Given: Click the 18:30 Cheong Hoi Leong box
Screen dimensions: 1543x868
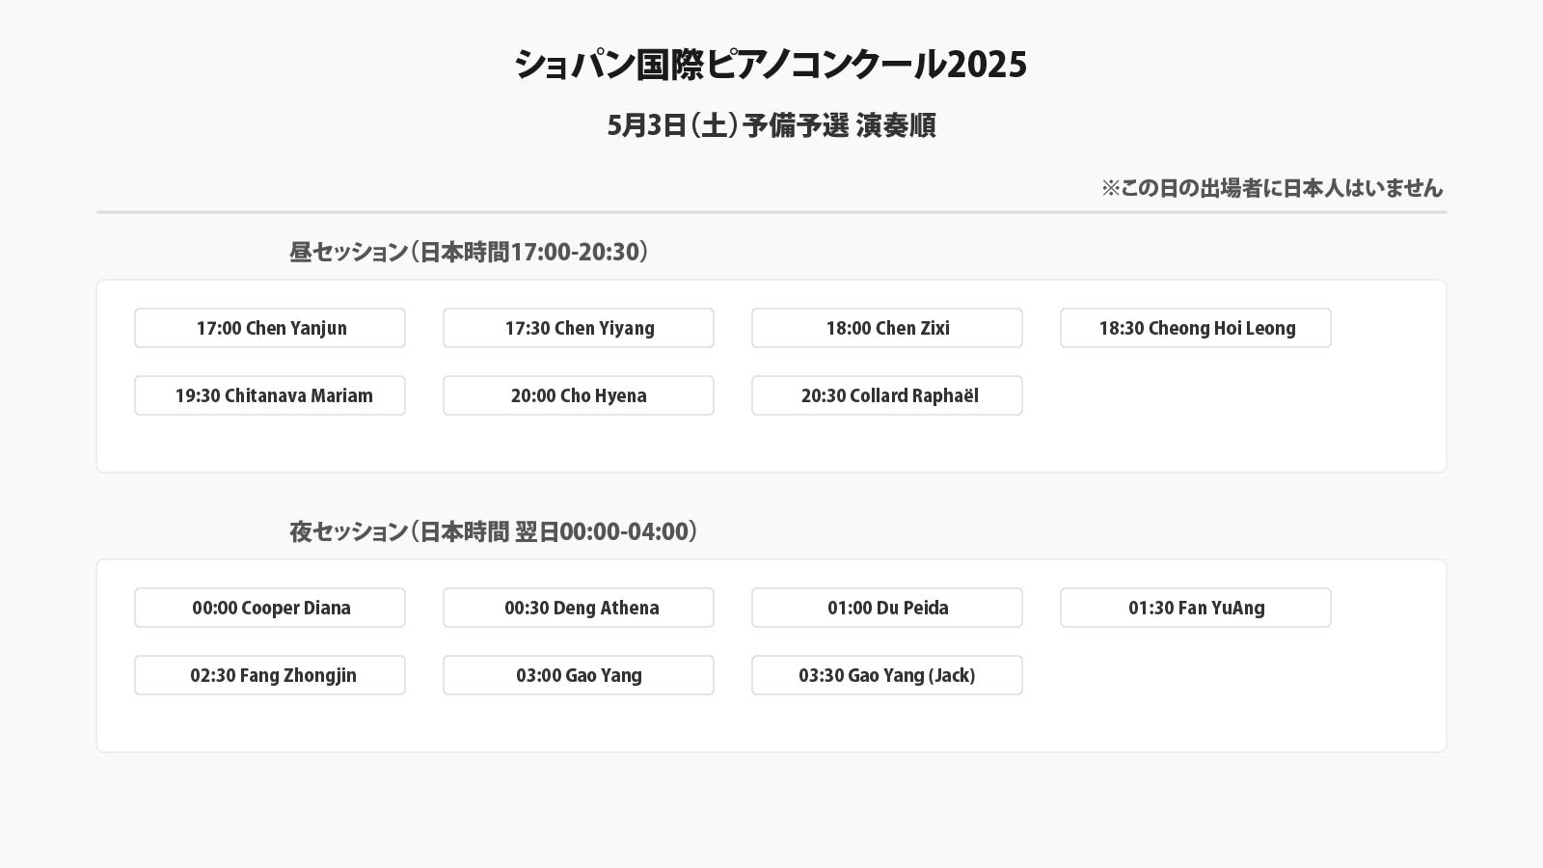Looking at the screenshot, I should 1196,328.
